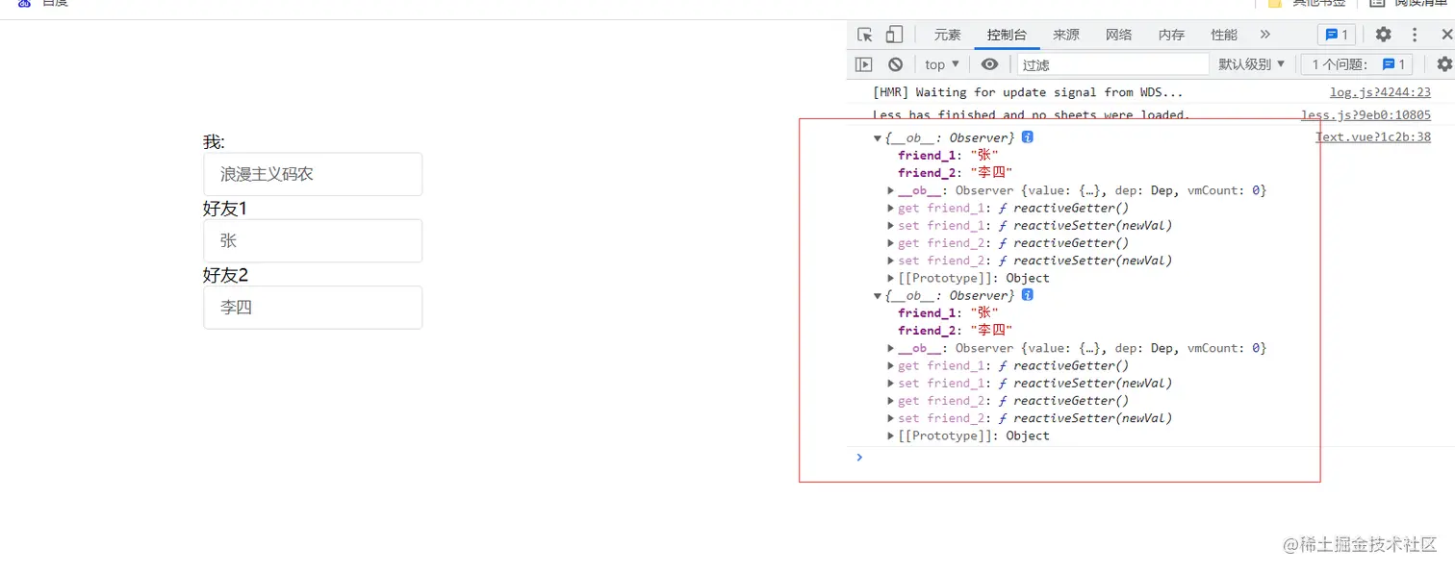The image size is (1455, 572).
Task: Toggle the console sidebar icon
Action: pyautogui.click(x=864, y=64)
